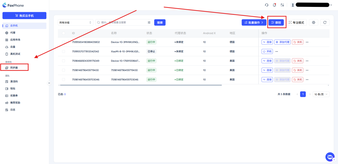Click the 购买云手机 button

click(24, 16)
